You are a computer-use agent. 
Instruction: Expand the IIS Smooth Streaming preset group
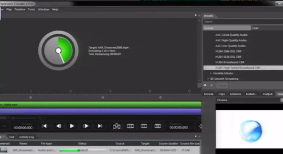pyautogui.click(x=208, y=79)
